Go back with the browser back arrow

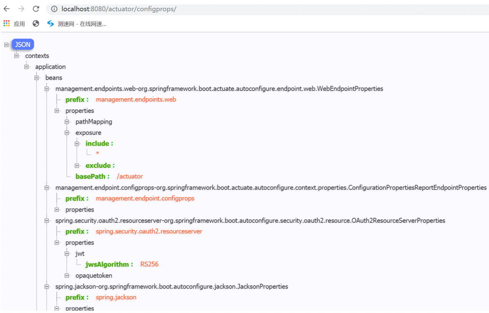click(x=6, y=9)
